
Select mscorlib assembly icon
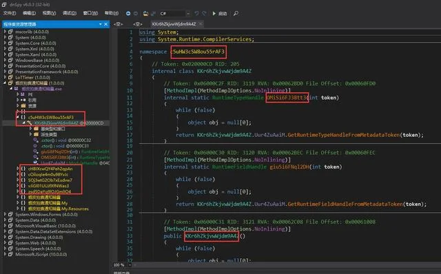[11, 32]
